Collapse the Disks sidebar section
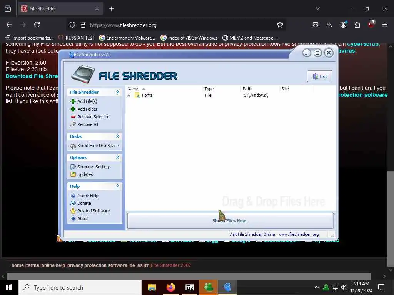Image resolution: width=394 pixels, height=295 pixels. point(117,136)
